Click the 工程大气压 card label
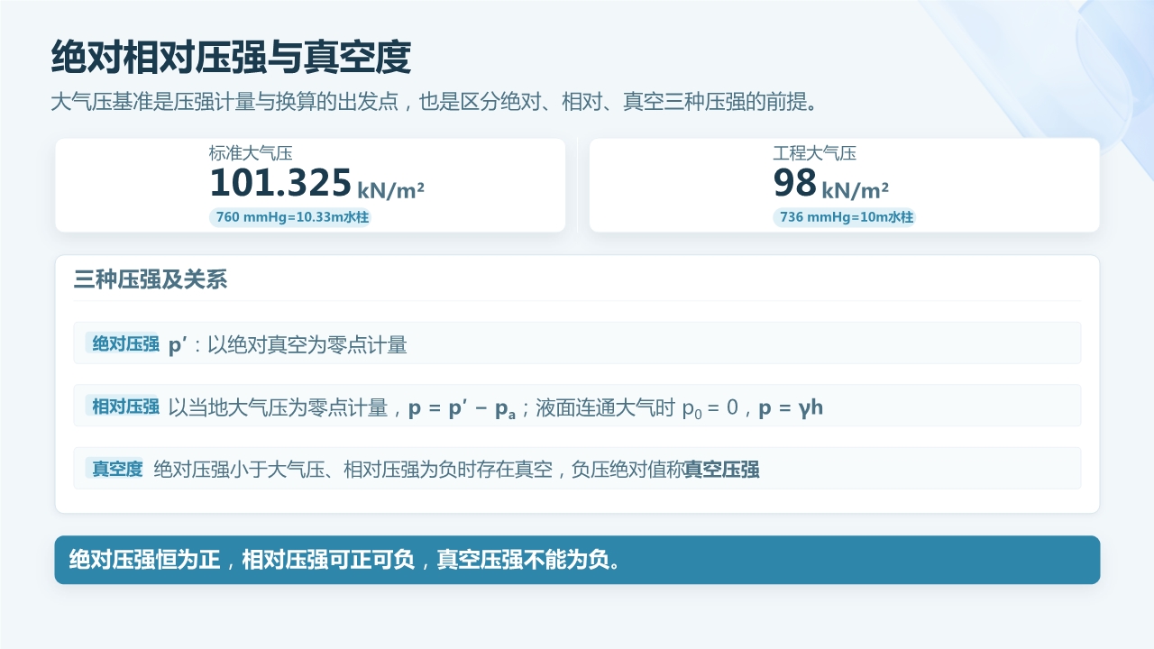This screenshot has width=1154, height=649. click(x=814, y=154)
